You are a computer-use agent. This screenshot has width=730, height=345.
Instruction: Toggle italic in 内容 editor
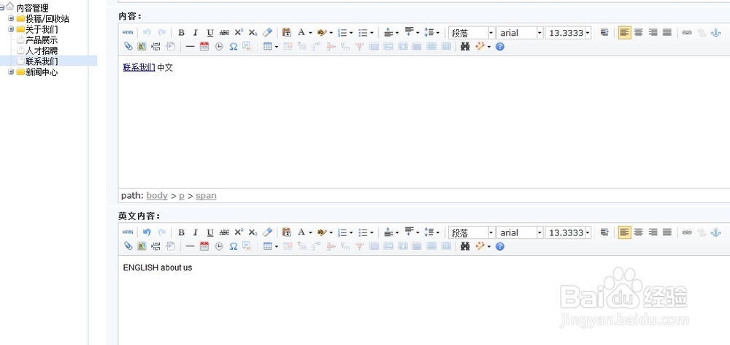click(196, 33)
